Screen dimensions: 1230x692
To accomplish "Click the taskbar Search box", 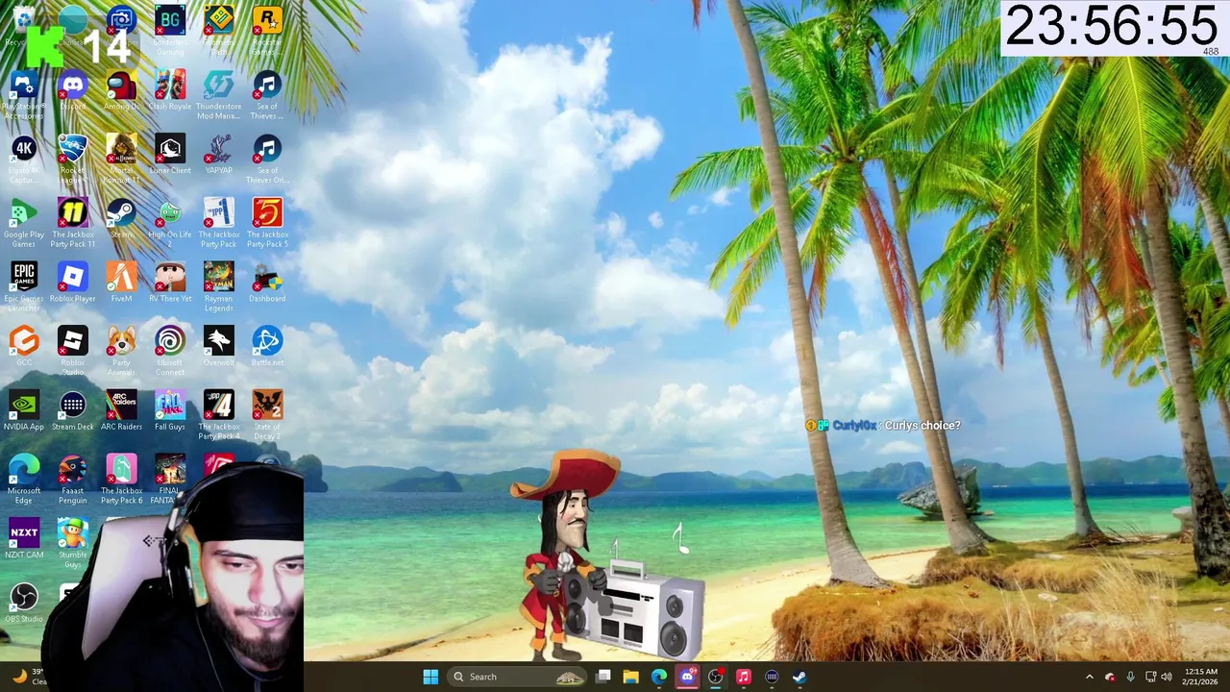I will (x=518, y=677).
